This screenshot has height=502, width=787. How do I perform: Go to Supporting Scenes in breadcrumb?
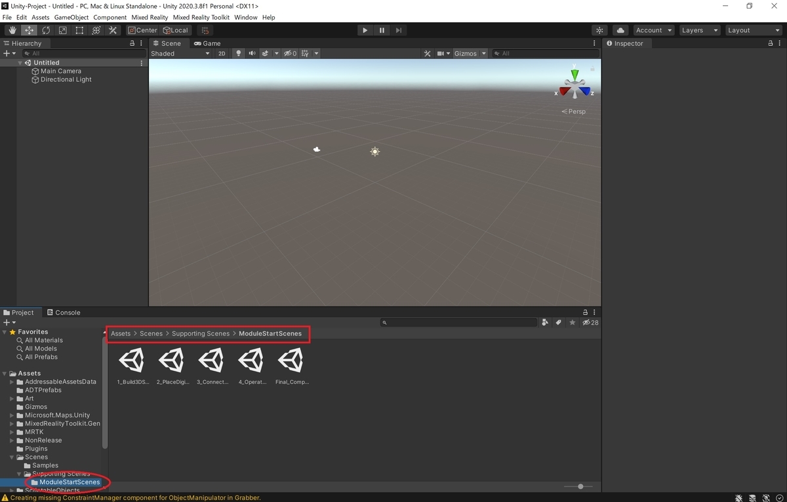click(201, 334)
